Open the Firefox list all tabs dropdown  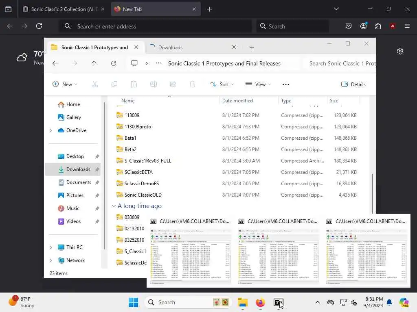click(336, 9)
